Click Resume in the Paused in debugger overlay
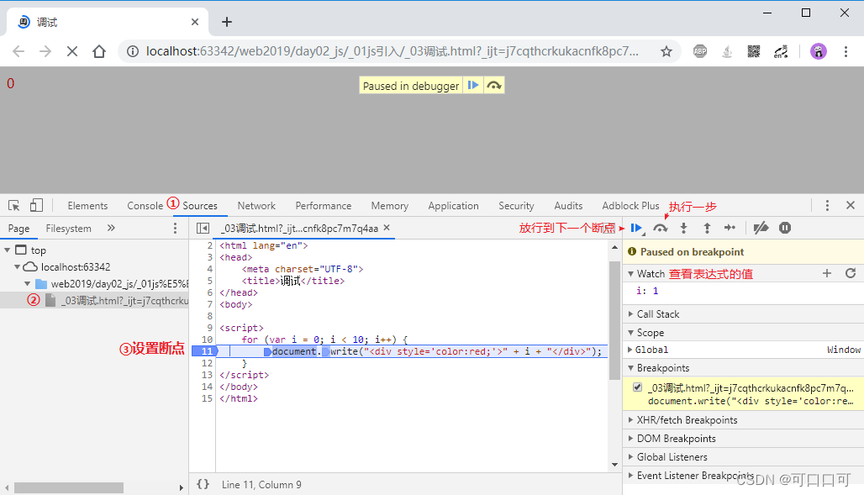The width and height of the screenshot is (864, 495). pos(473,85)
